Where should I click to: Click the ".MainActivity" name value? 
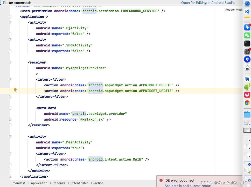click(77, 142)
